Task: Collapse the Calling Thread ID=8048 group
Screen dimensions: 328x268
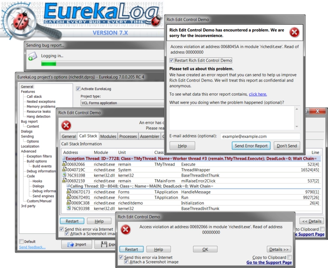Action: pos(68,186)
